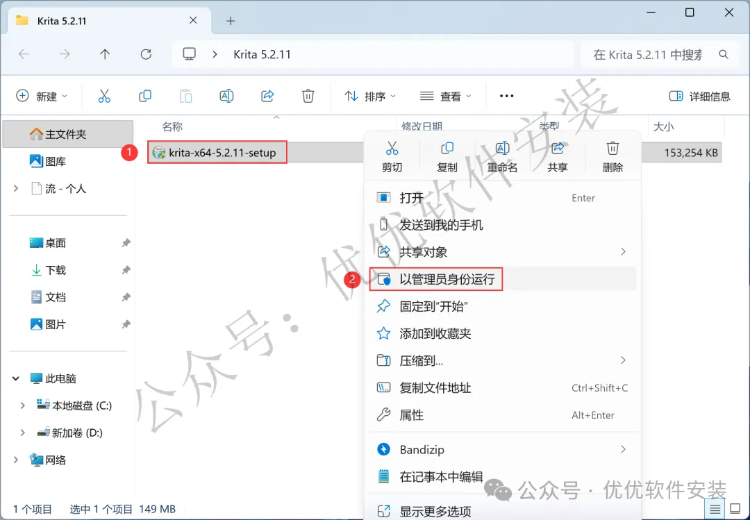This screenshot has height=520, width=750.
Task: Choose 显示更多选项 from context menu
Action: click(x=502, y=510)
